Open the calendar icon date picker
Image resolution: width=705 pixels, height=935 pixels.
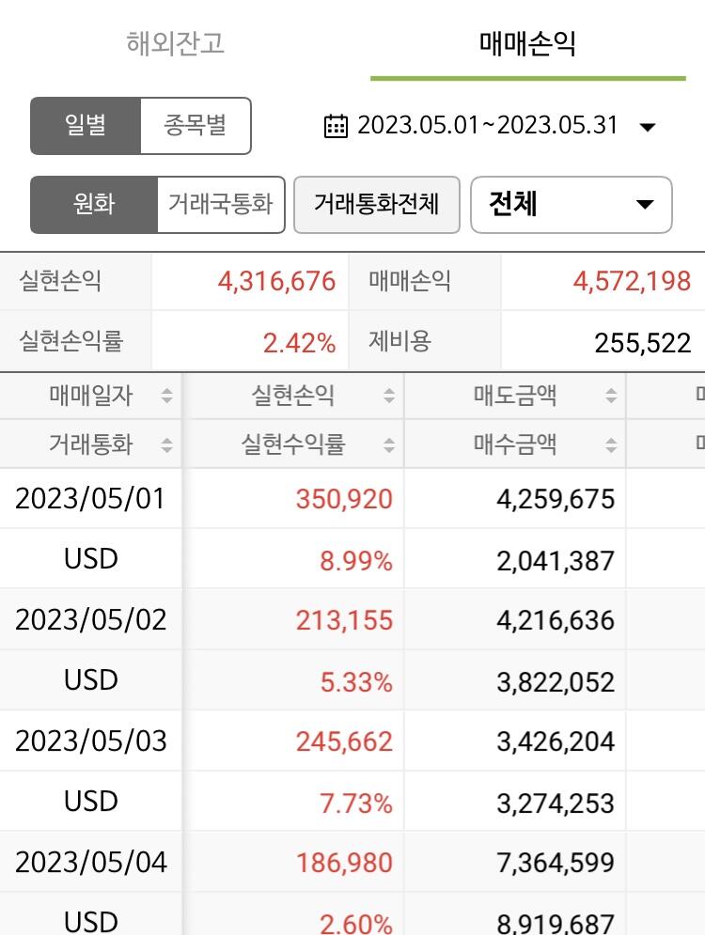336,126
